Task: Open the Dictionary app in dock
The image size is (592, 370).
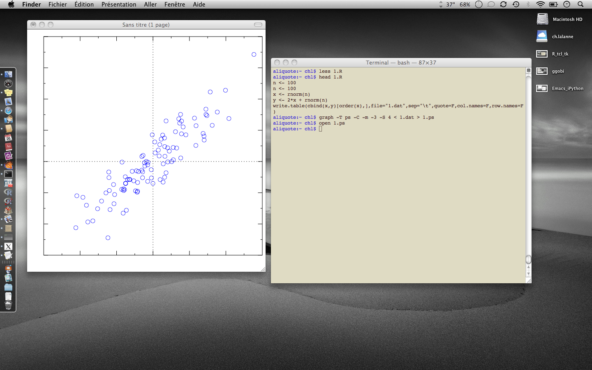Action: [8, 147]
